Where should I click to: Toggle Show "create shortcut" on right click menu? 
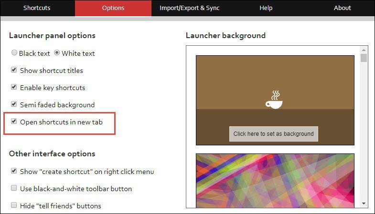[14, 171]
